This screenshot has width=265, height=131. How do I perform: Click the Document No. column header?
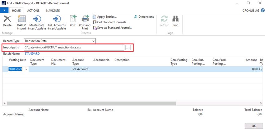[58, 62]
